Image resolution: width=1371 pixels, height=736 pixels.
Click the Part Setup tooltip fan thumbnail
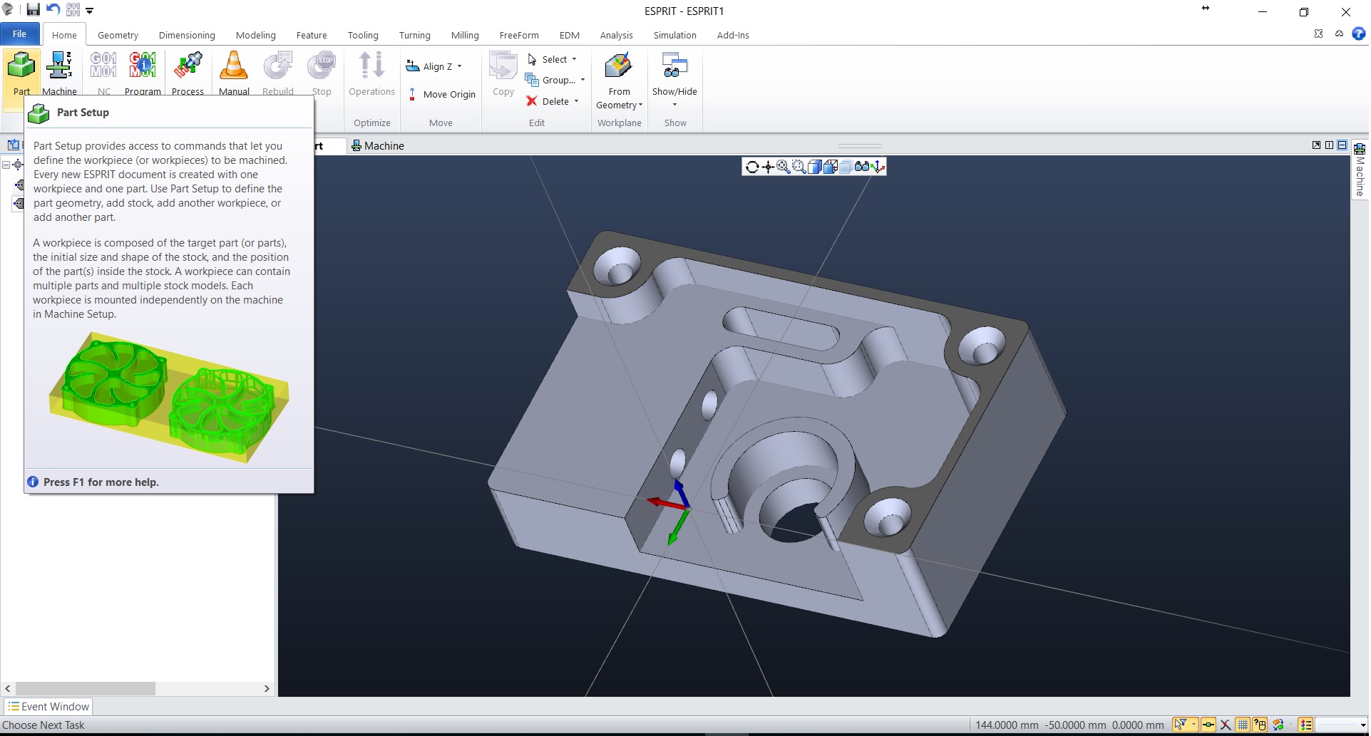169,398
